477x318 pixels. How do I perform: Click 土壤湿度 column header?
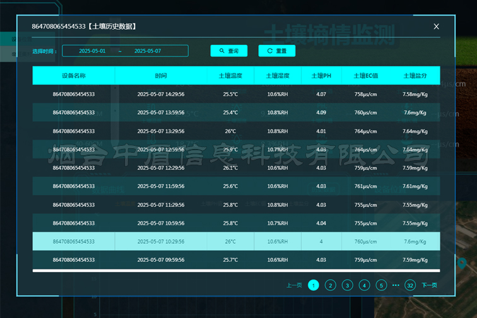coord(278,76)
